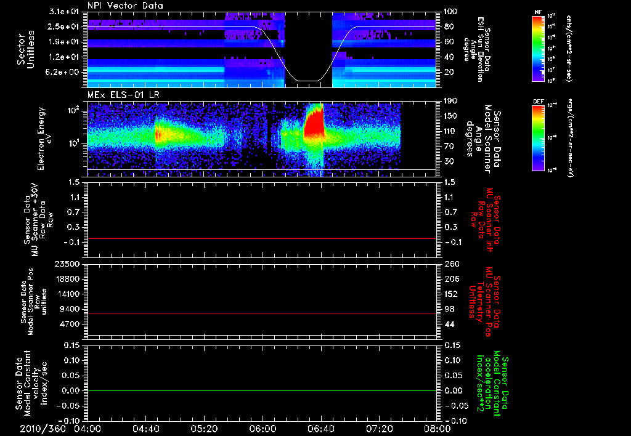
Task: Click the 18800 scanner position tick value
Action: point(67,279)
